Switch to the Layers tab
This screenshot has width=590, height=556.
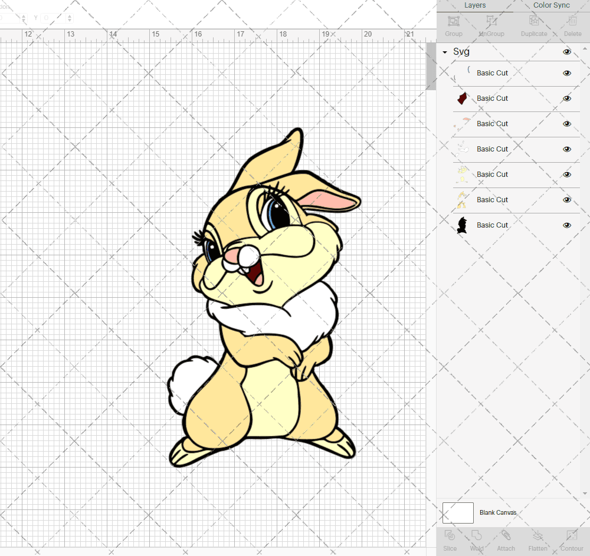[x=475, y=5]
